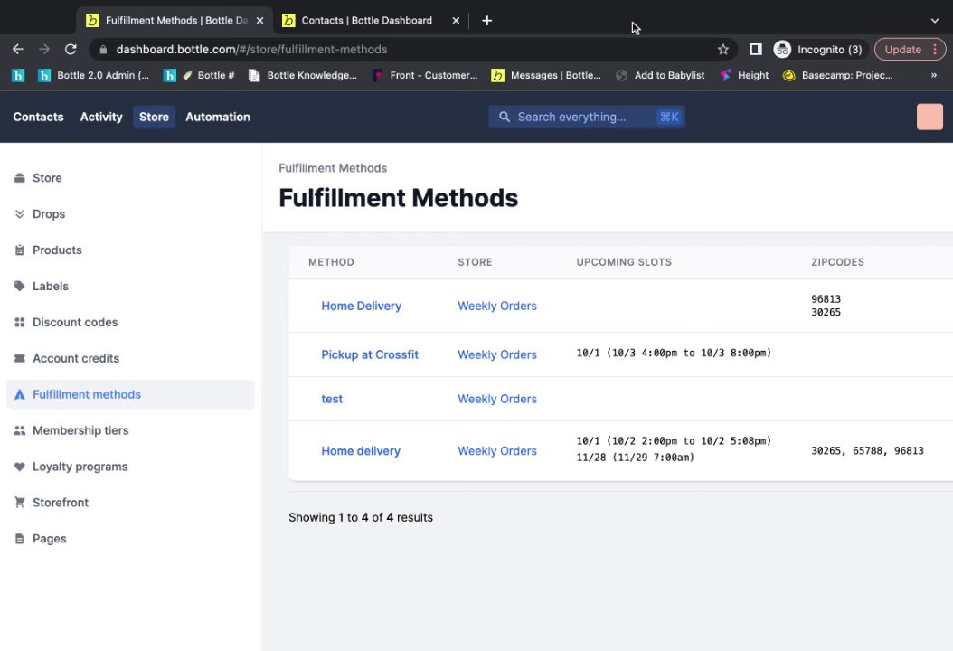
Task: Open Drops via its chevron icon
Action: click(x=20, y=214)
